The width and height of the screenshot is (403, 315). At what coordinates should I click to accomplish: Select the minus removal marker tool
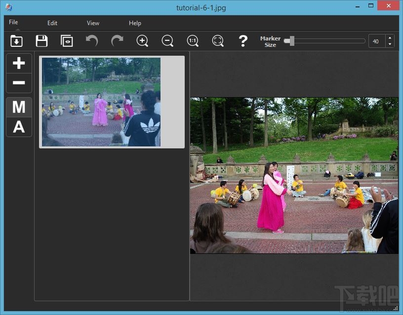click(19, 83)
